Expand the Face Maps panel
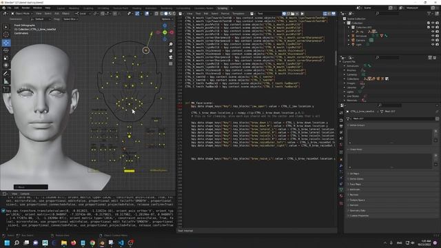The width and height of the screenshot is (441, 248). [356, 184]
